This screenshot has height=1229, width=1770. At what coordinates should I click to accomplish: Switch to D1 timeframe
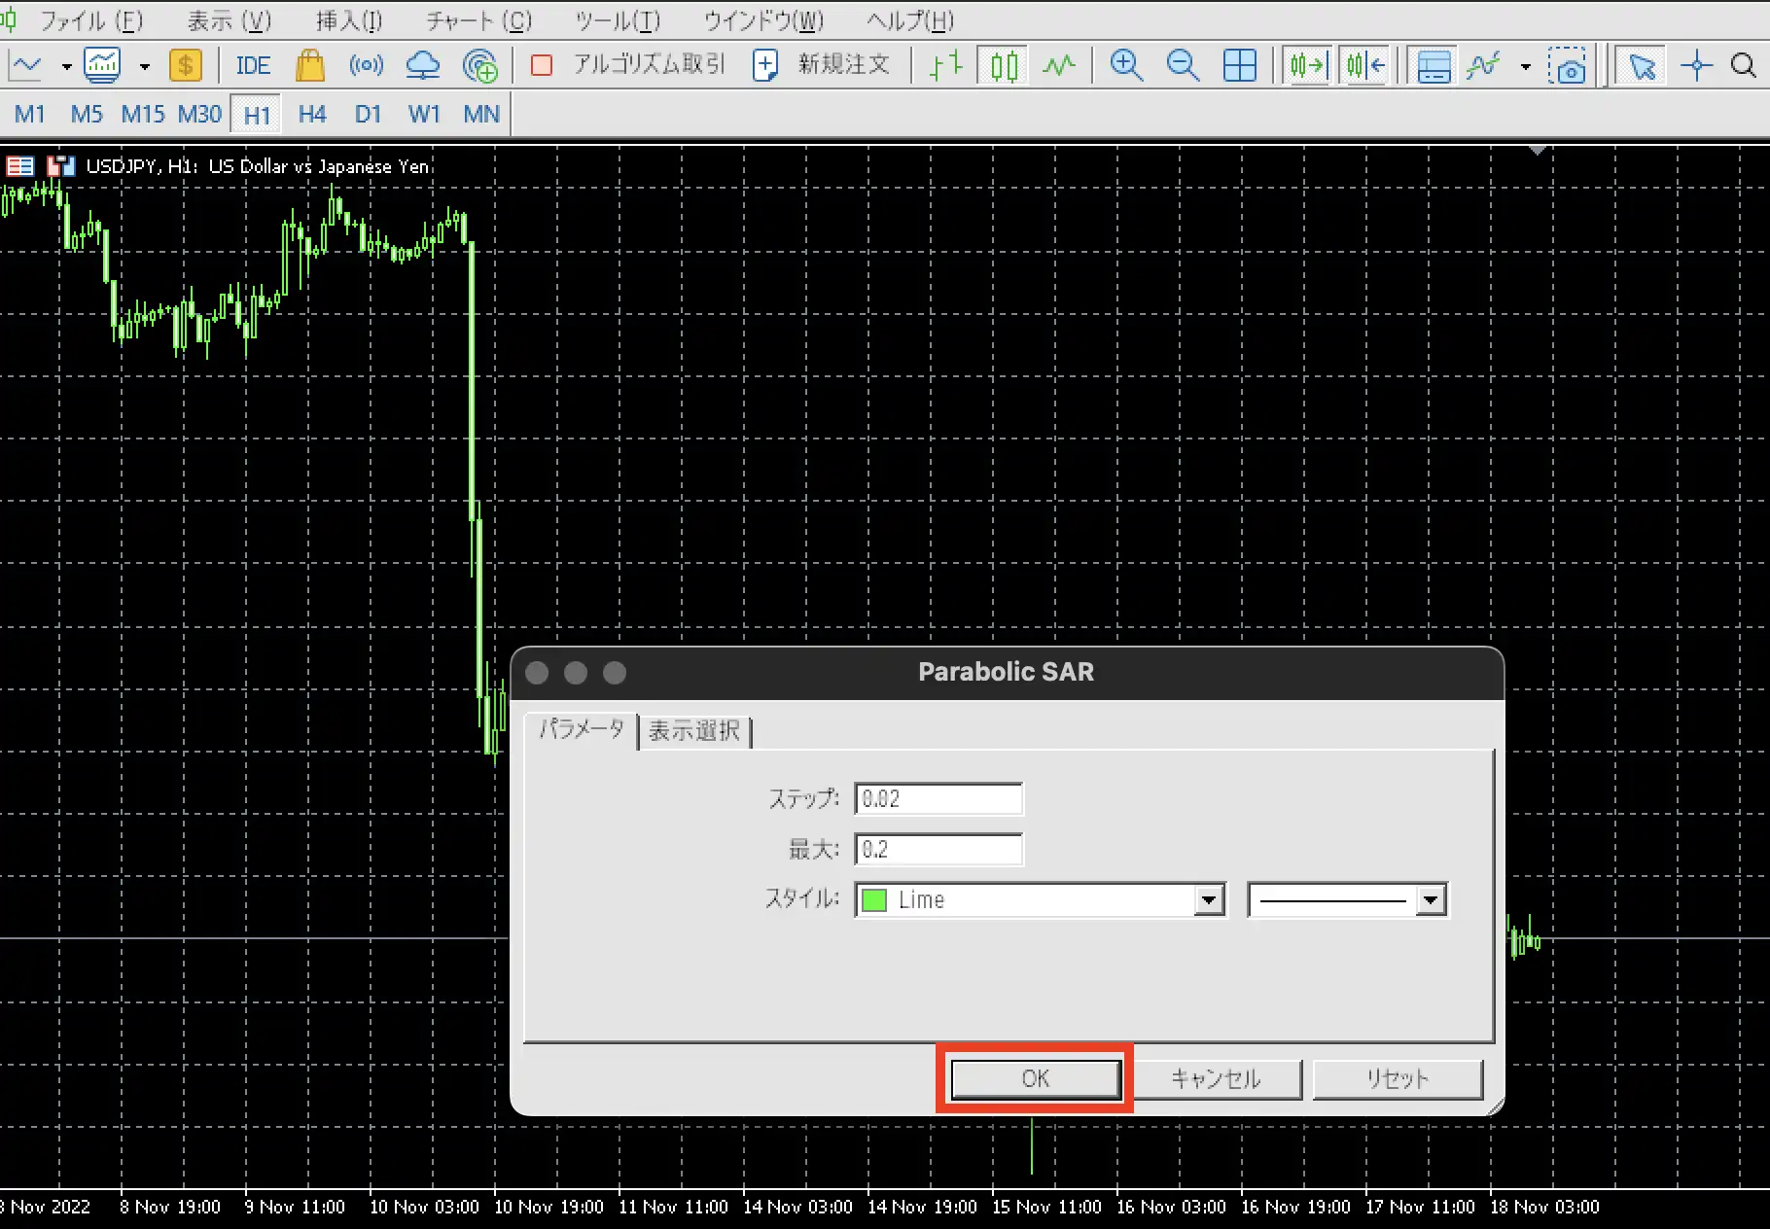coord(368,114)
